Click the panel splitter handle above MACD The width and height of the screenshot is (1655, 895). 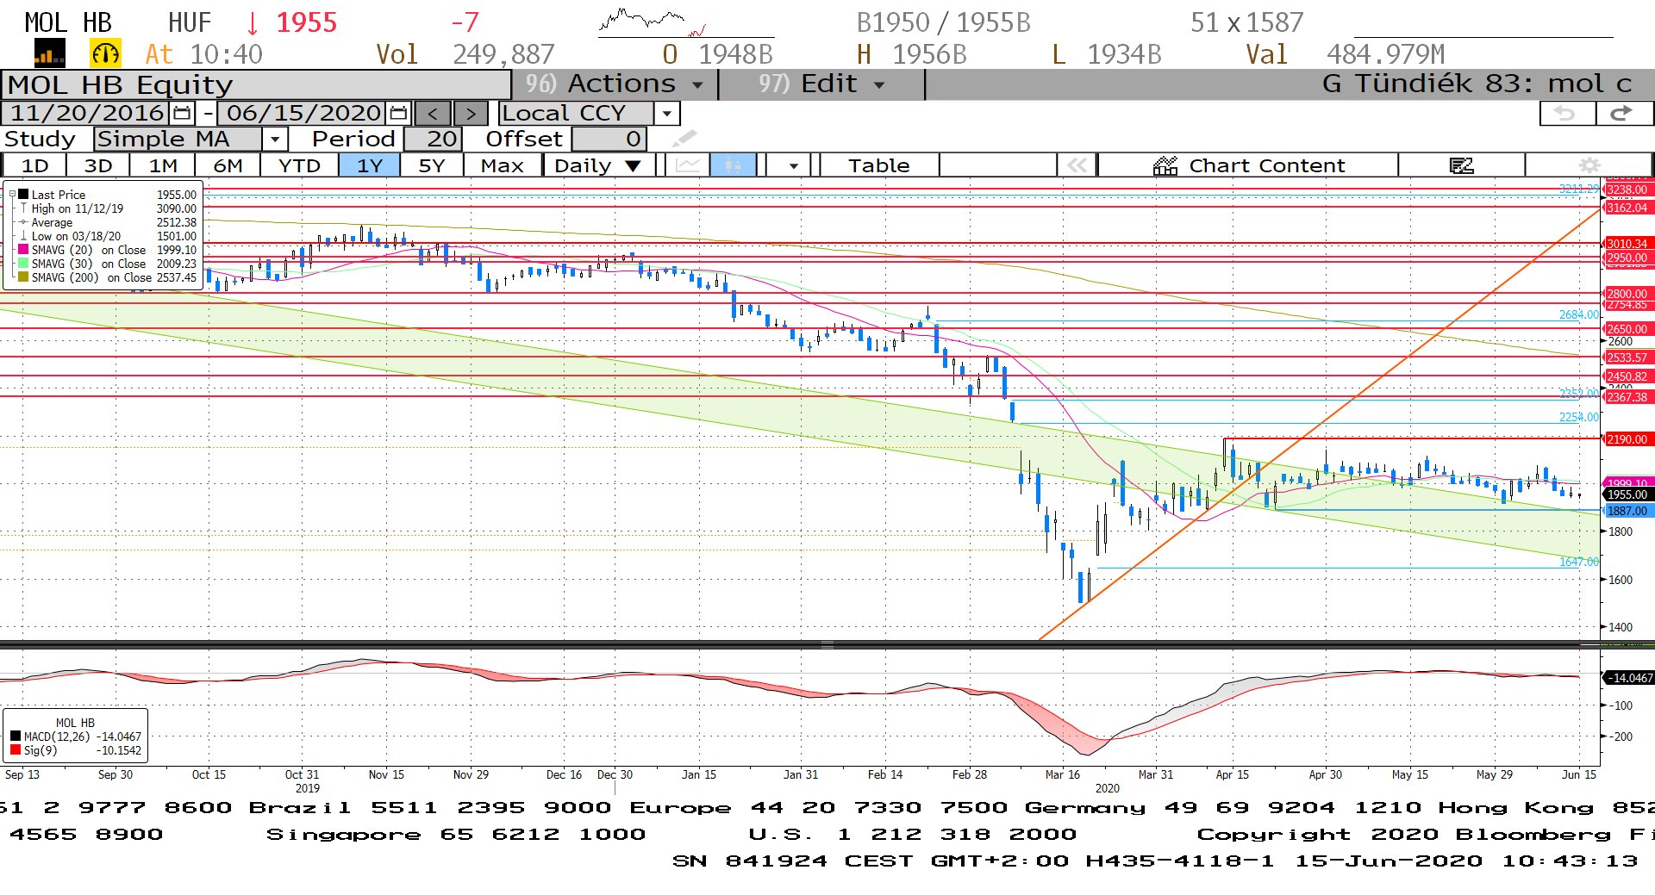[x=827, y=644]
